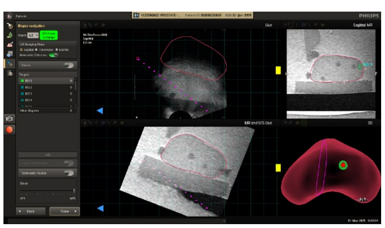The image size is (385, 228).
Task: Select the green figure workflow icon in the sidebar
Action: click(x=9, y=35)
